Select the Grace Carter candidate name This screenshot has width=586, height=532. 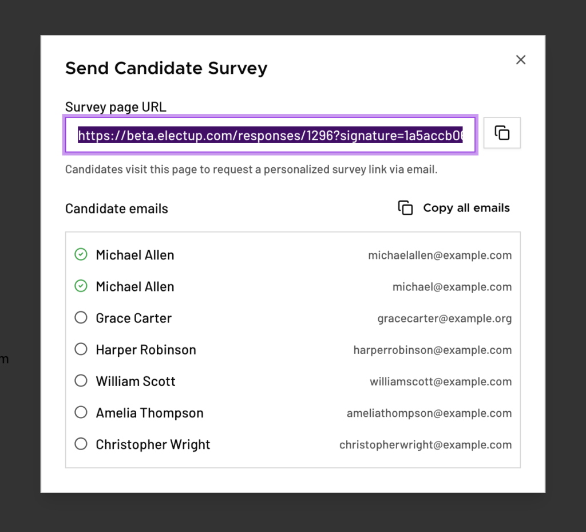(133, 318)
